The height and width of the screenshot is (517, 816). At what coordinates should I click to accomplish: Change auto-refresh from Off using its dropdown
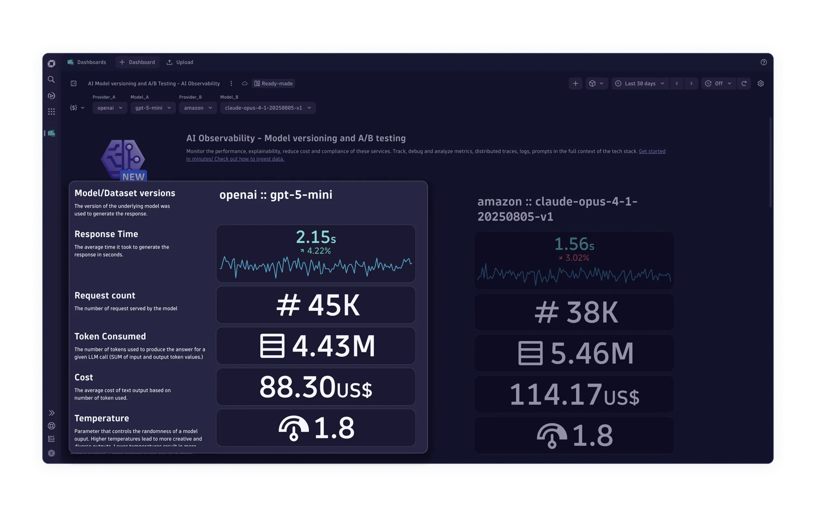(718, 83)
